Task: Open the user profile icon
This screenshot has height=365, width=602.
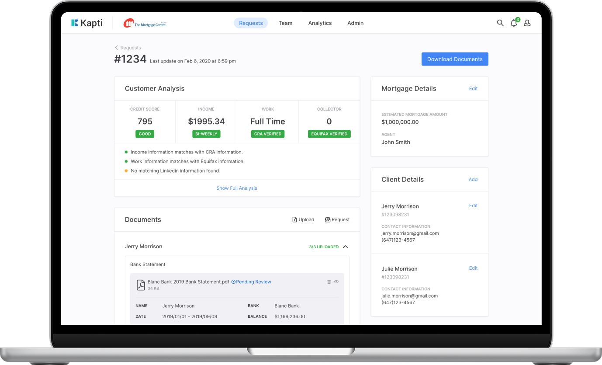Action: click(x=527, y=23)
